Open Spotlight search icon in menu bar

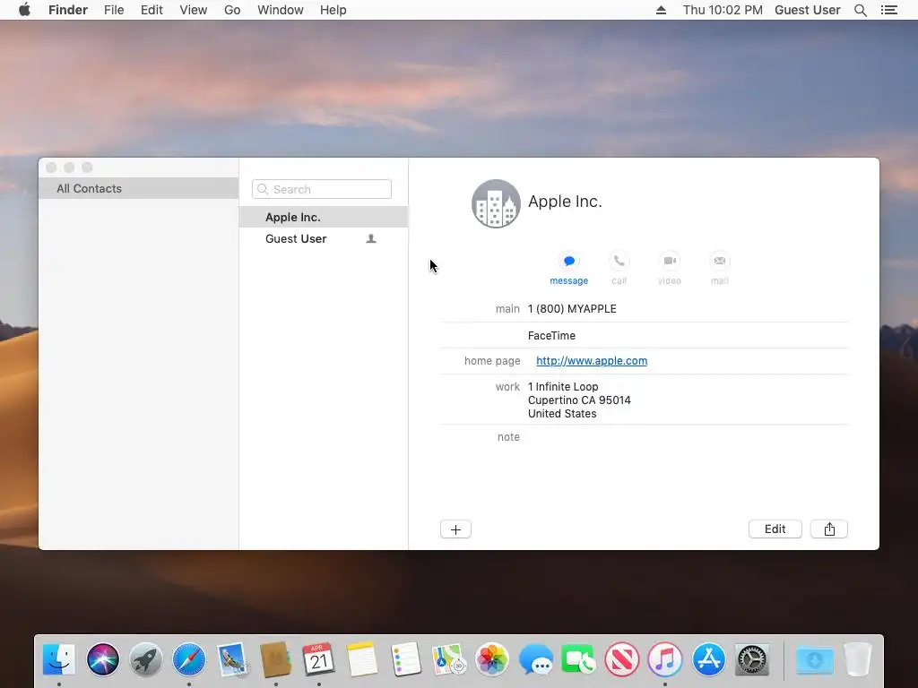click(860, 10)
